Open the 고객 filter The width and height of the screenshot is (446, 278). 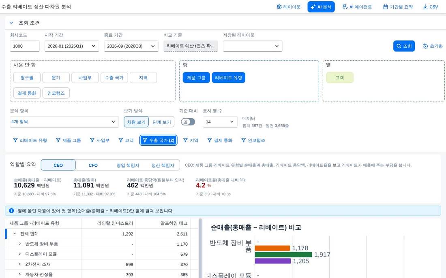tap(126, 140)
